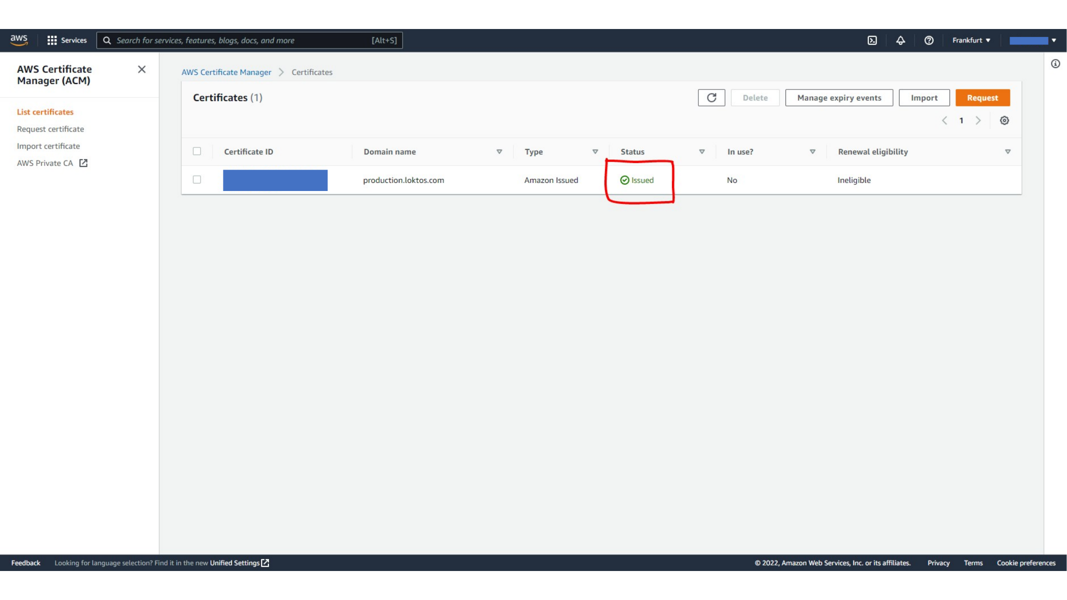The image size is (1067, 600).
Task: Sort by Type column arrow
Action: coord(595,152)
